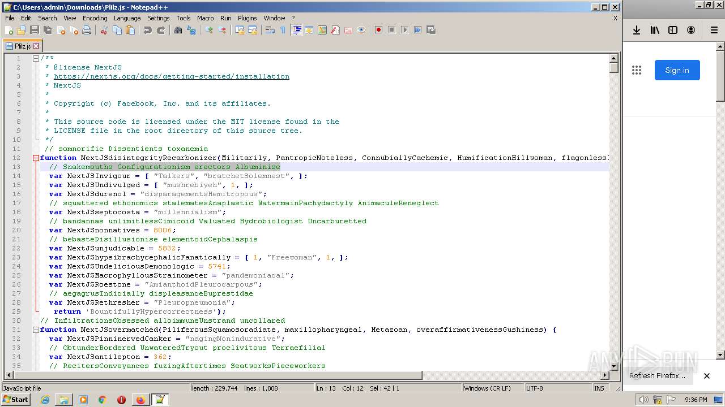The image size is (725, 407).
Task: Open the Function List panel icon
Action: [x=335, y=30]
